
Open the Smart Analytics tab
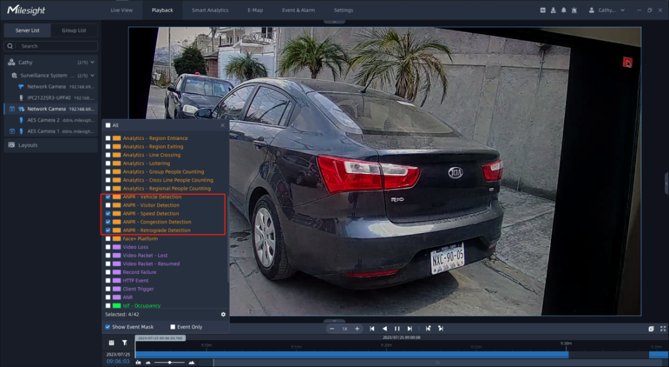pos(210,11)
